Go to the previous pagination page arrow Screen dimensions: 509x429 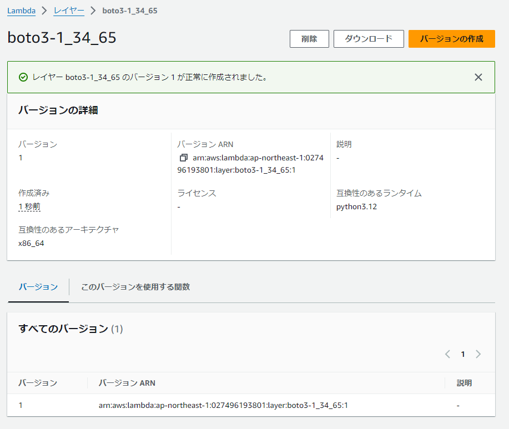click(447, 354)
